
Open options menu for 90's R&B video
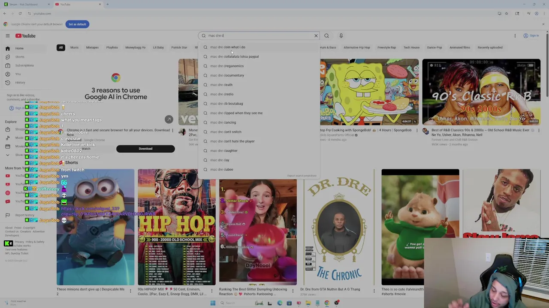[539, 130]
